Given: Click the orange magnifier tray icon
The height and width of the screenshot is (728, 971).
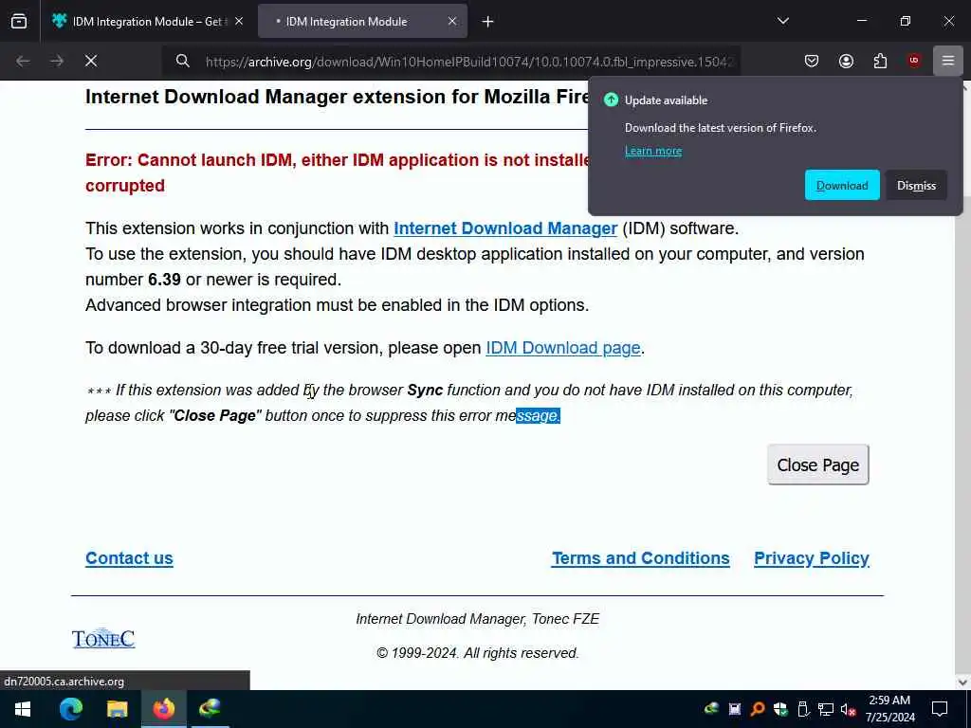Looking at the screenshot, I should click(x=758, y=709).
